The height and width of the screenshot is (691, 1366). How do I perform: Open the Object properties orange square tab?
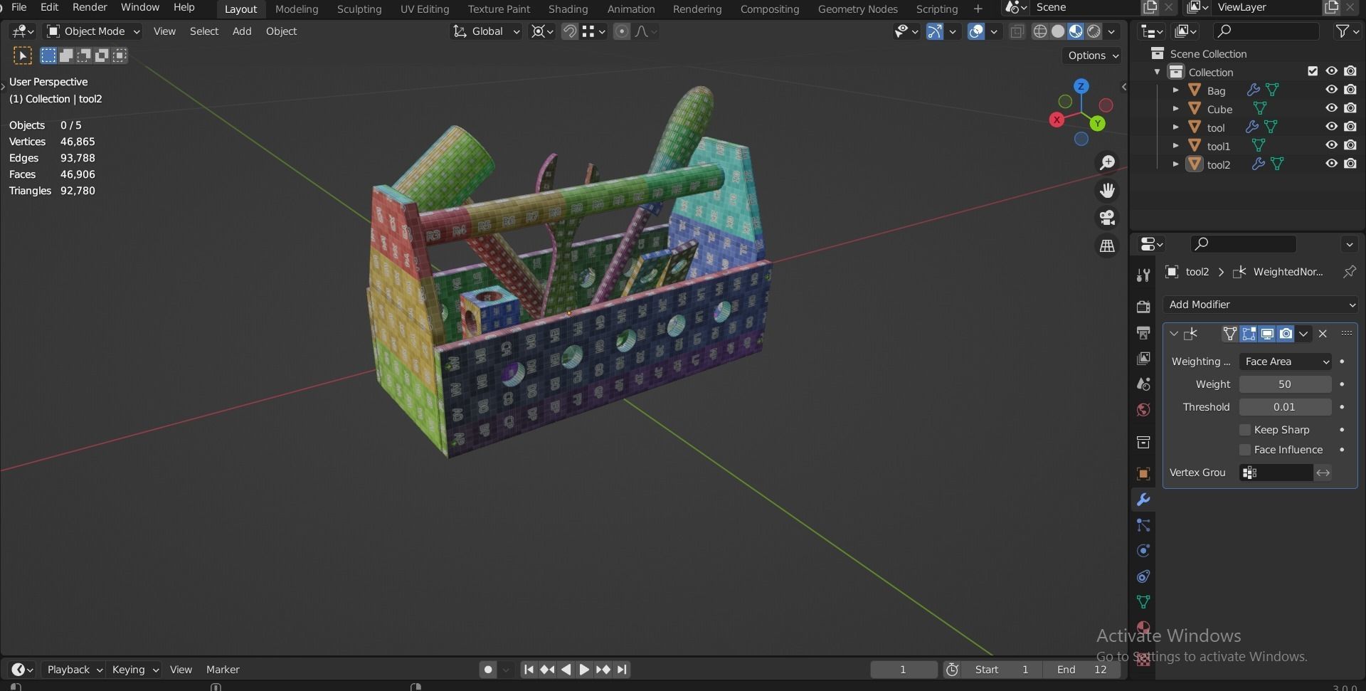1143,474
